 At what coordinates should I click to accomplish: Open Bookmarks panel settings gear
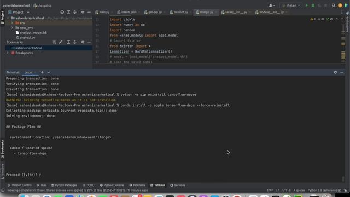point(83,42)
